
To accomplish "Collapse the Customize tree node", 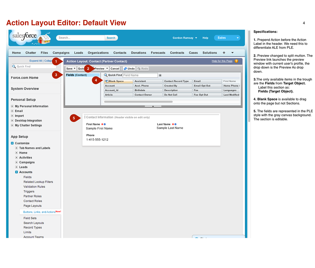I will point(12,143).
